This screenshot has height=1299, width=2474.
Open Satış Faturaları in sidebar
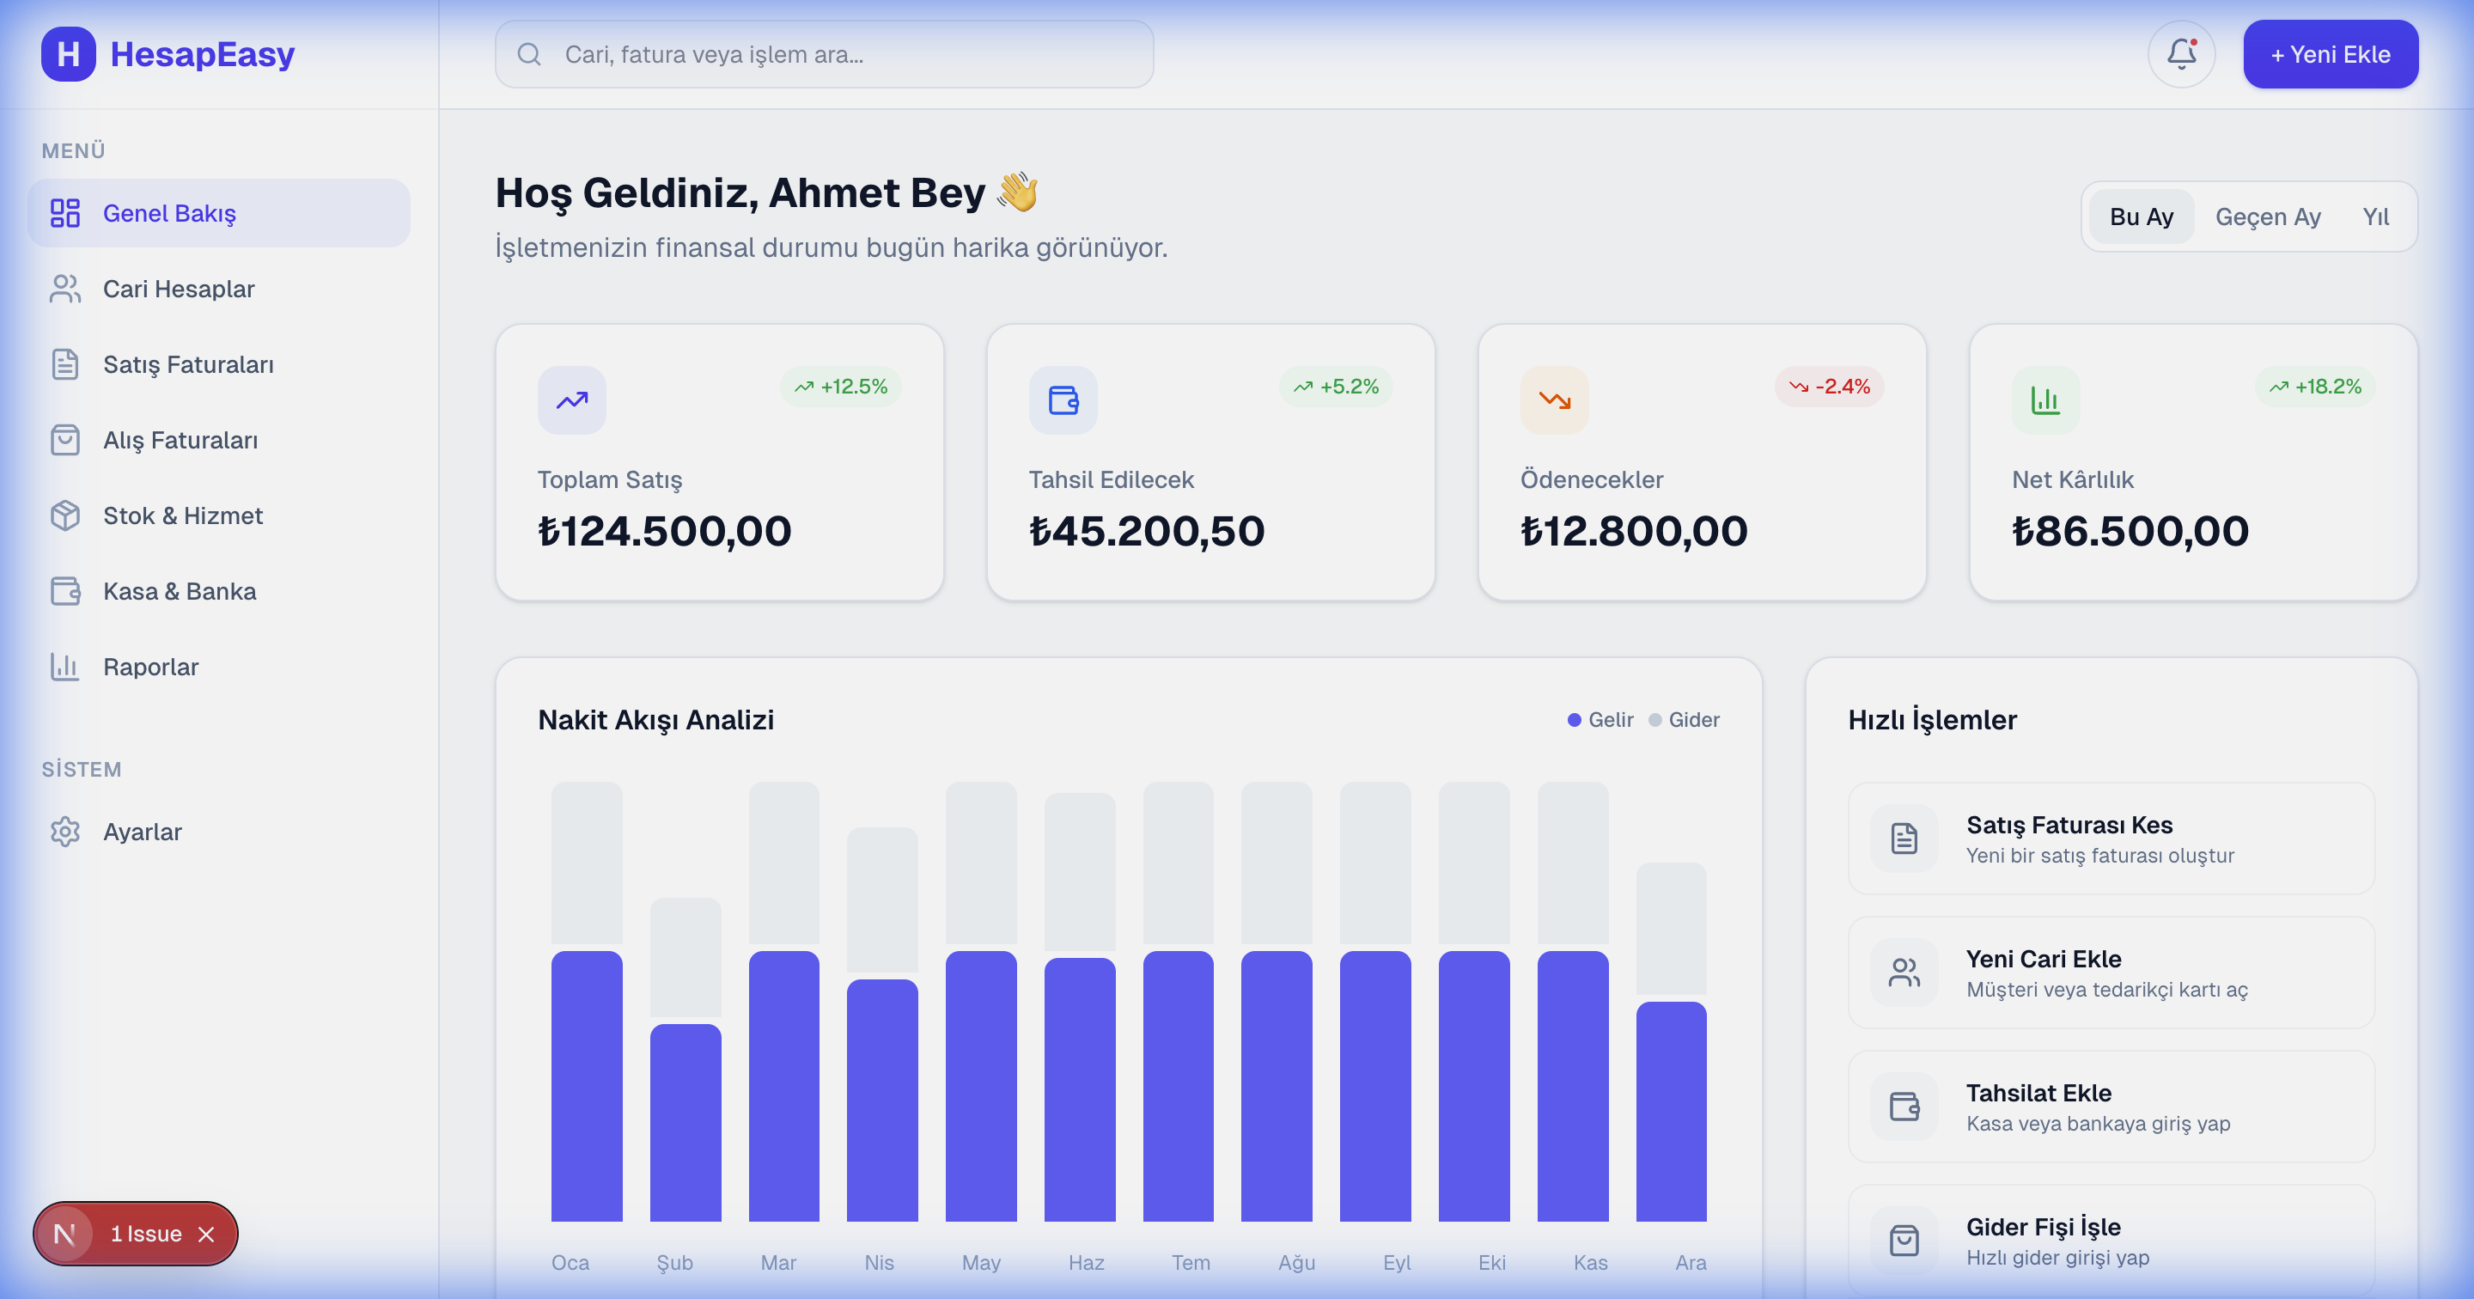coord(188,364)
